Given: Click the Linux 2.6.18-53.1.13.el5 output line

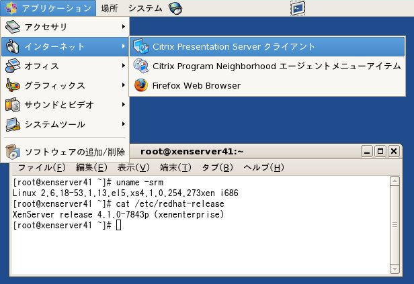Looking at the screenshot, I should coord(126,193).
